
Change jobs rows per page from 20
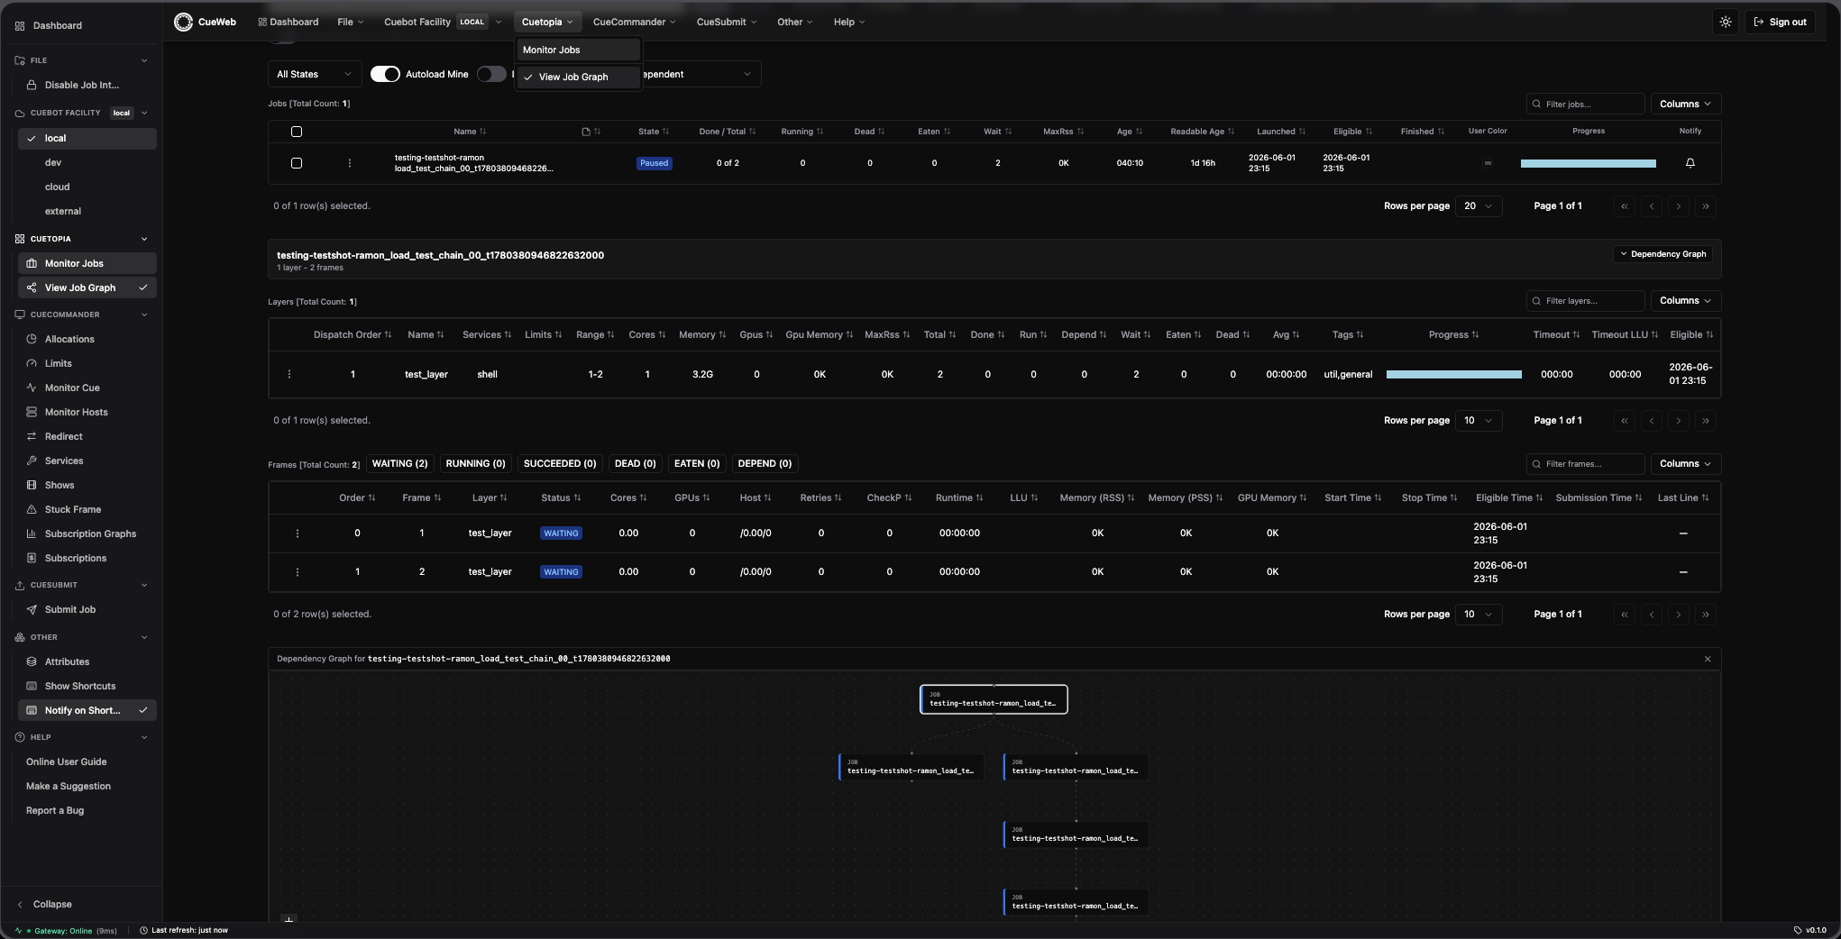click(1479, 206)
